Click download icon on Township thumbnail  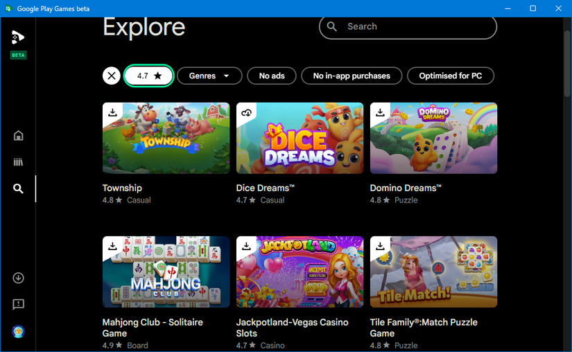pos(112,112)
